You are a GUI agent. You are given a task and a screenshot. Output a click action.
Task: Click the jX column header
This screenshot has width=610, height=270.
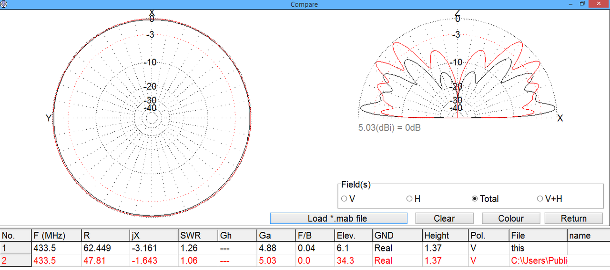[x=153, y=236]
